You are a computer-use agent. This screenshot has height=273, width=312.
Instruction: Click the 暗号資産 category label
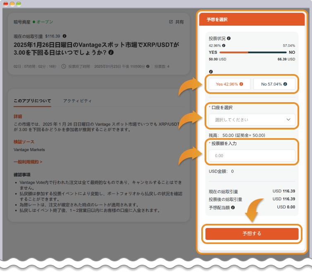(22, 22)
